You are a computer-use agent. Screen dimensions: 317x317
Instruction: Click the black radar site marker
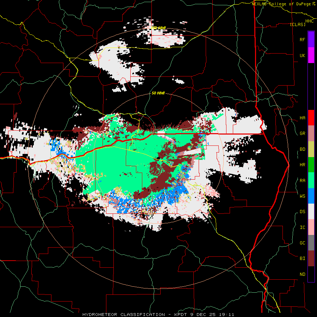[x=158, y=158]
